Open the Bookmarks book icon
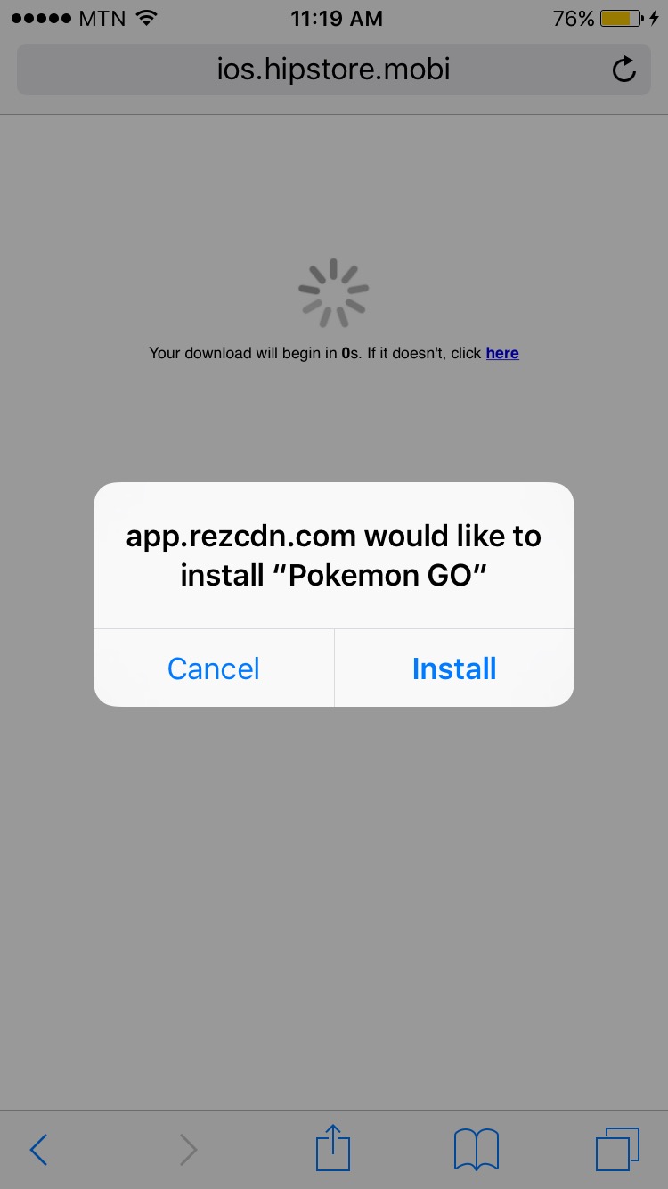668x1189 pixels. point(477,1150)
